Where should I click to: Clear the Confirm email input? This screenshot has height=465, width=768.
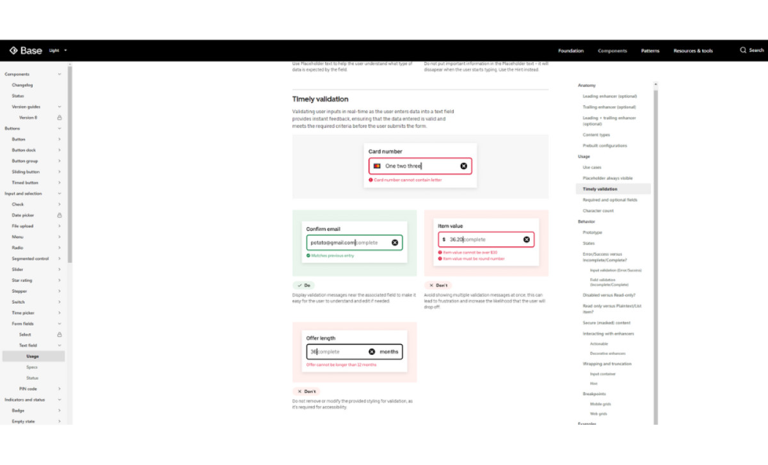coord(395,242)
